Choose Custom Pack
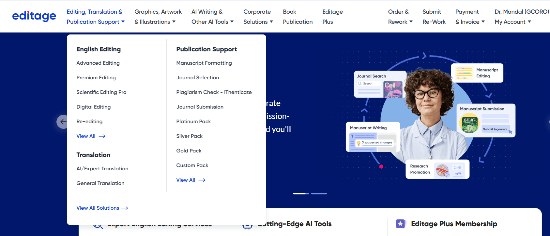The width and height of the screenshot is (550, 236). click(192, 165)
